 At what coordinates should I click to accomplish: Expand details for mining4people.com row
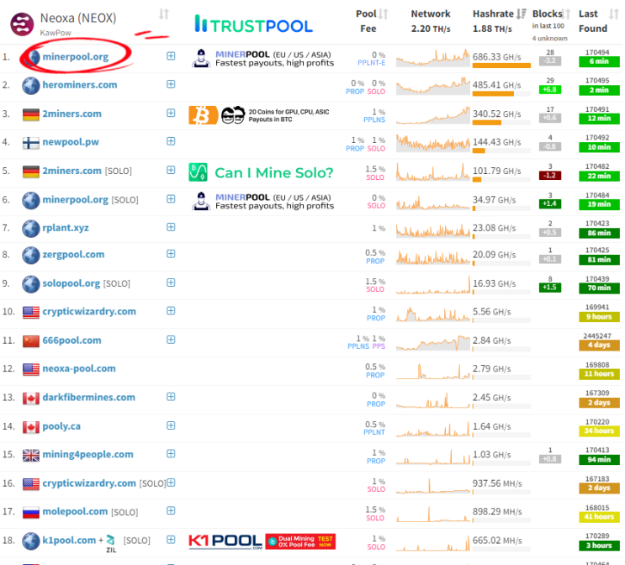[171, 453]
